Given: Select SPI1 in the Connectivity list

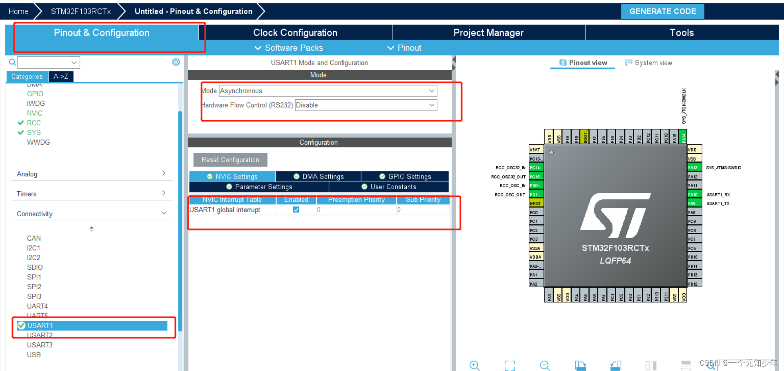Looking at the screenshot, I should pyautogui.click(x=34, y=277).
